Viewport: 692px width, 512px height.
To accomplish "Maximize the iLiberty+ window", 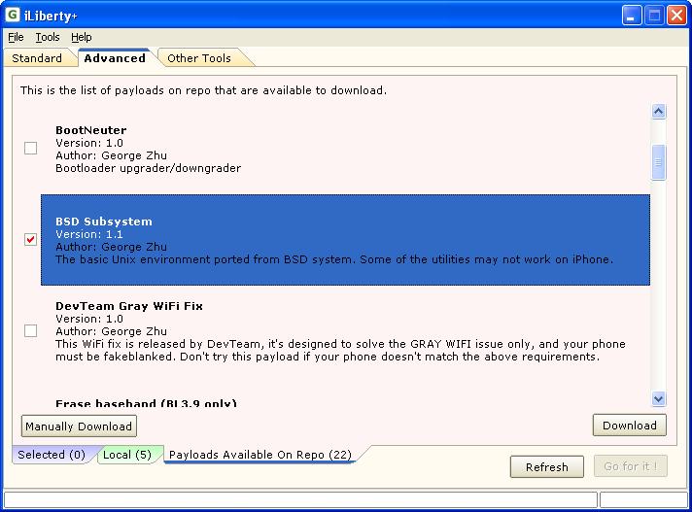I will (x=654, y=16).
